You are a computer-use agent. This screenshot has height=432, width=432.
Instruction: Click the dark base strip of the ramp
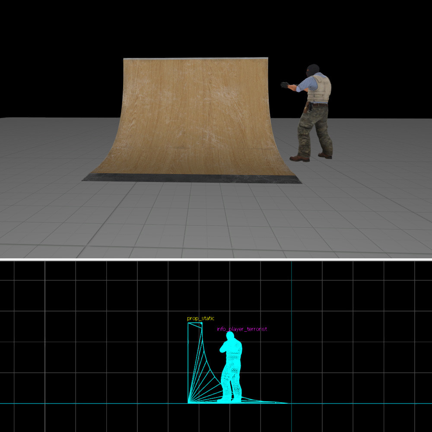tap(192, 178)
